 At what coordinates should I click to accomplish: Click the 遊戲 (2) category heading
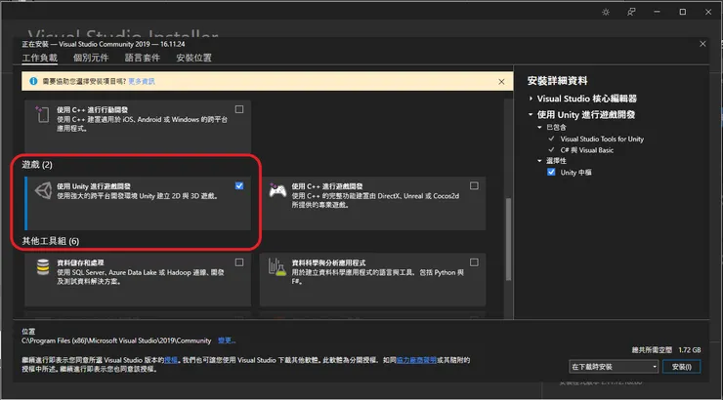(x=37, y=165)
